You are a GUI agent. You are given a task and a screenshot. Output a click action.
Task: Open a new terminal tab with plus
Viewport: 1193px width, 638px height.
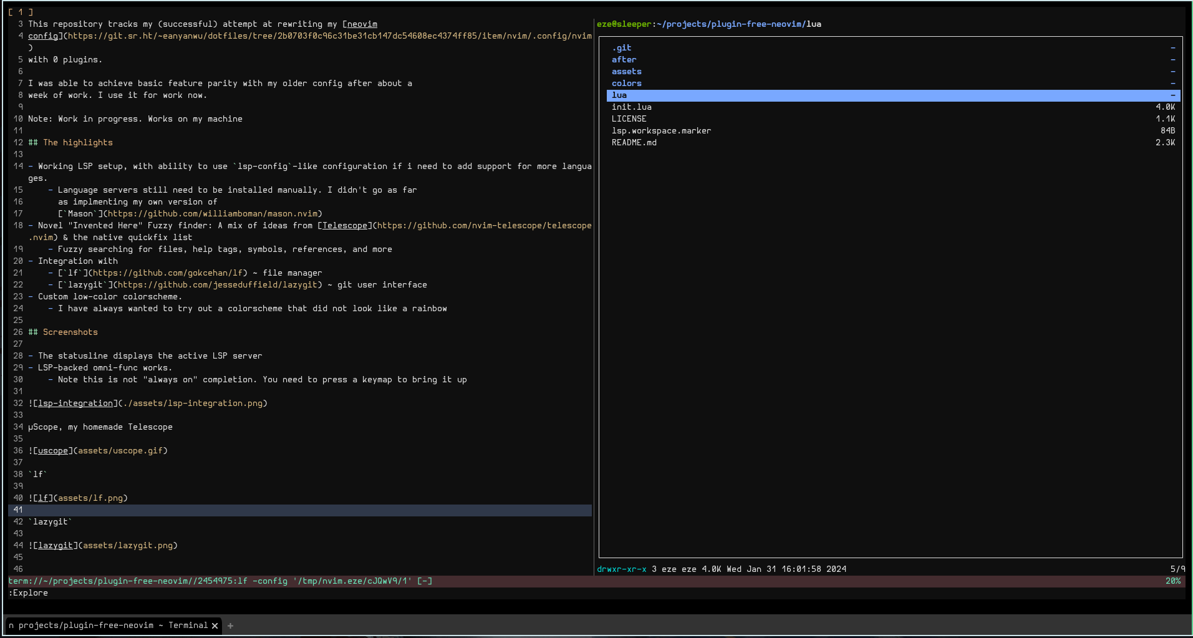pos(230,626)
